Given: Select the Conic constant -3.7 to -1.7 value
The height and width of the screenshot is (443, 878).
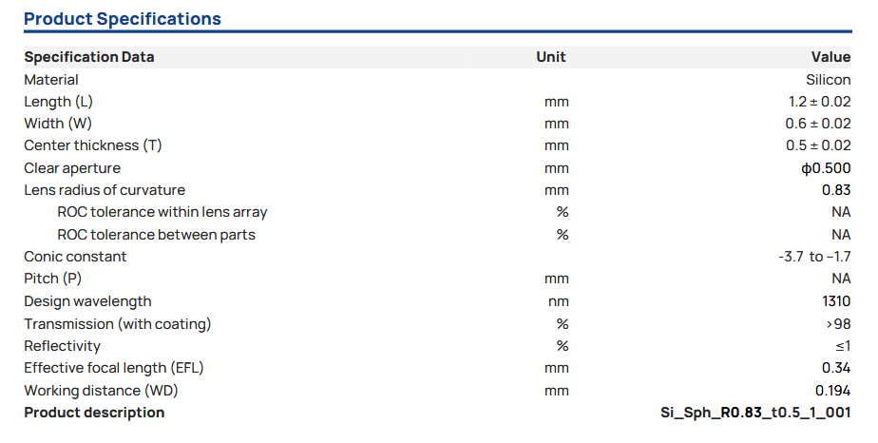Looking at the screenshot, I should [x=814, y=257].
